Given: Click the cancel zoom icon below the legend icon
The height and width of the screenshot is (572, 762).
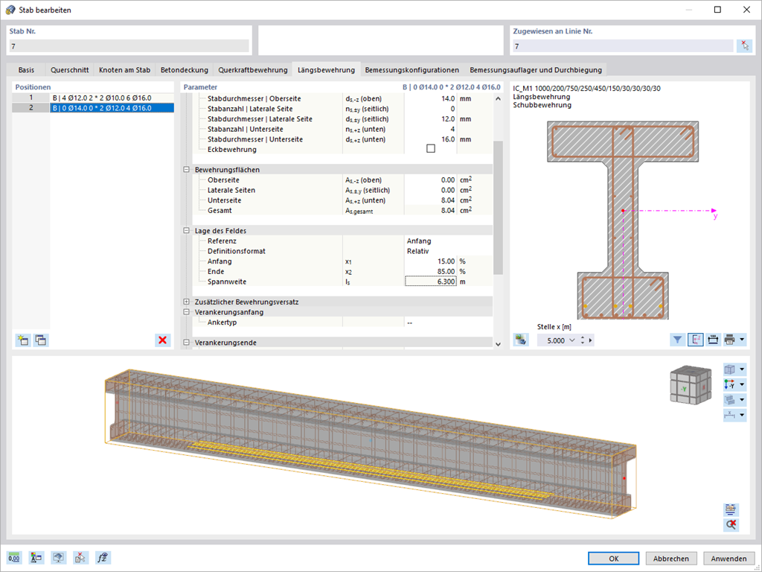Looking at the screenshot, I should pyautogui.click(x=731, y=524).
